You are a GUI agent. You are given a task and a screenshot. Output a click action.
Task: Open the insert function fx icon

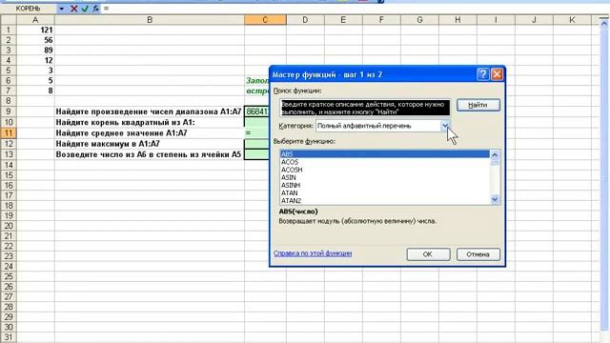point(95,9)
